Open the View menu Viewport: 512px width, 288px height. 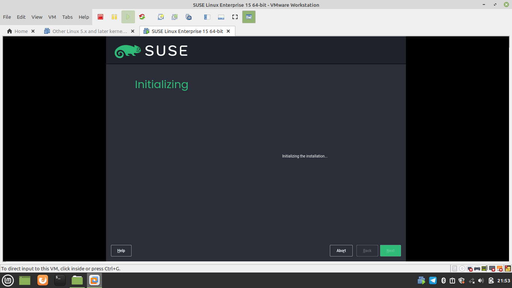click(37, 17)
